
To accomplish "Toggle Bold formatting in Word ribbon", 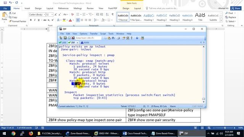I will pos(31,20).
